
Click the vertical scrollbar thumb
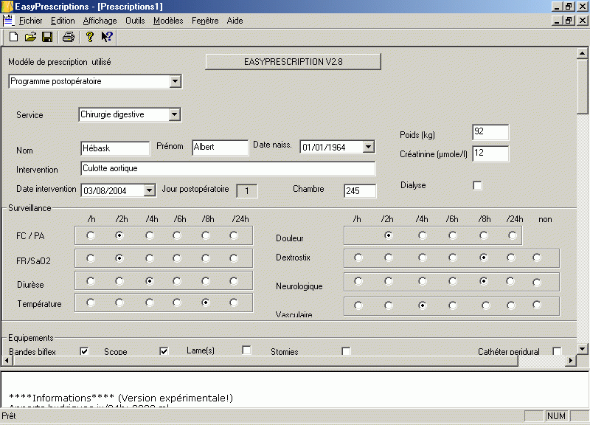click(x=582, y=86)
